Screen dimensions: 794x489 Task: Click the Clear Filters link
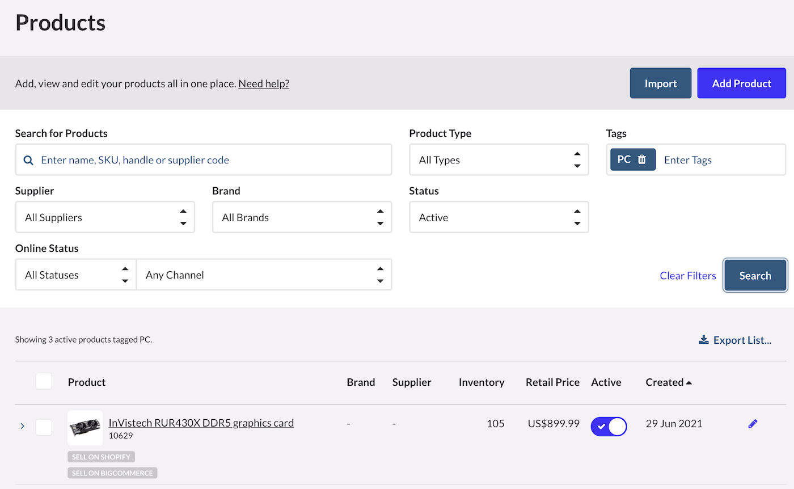[x=688, y=275]
